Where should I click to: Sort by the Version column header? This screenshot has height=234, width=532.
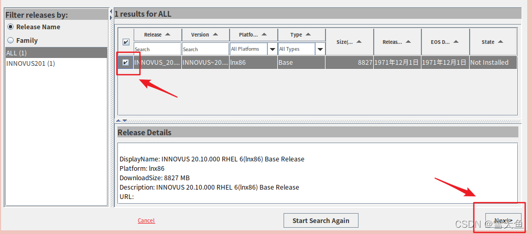pyautogui.click(x=205, y=35)
